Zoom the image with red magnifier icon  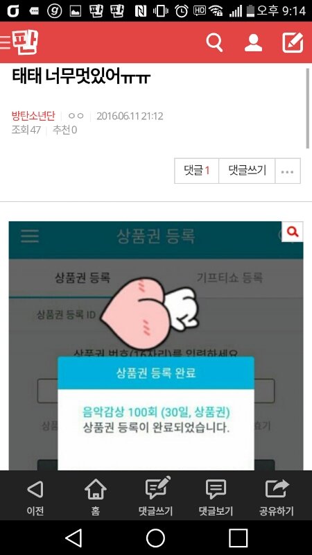(292, 232)
